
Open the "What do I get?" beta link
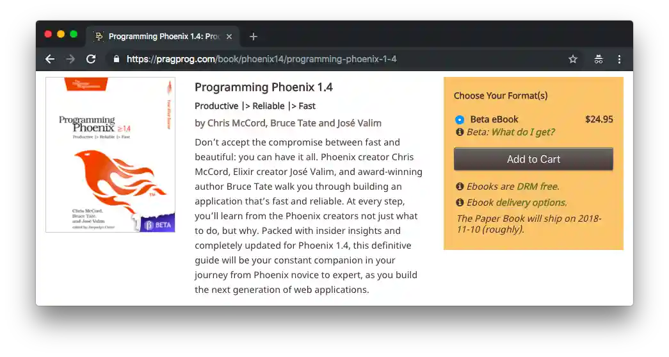[x=523, y=132]
